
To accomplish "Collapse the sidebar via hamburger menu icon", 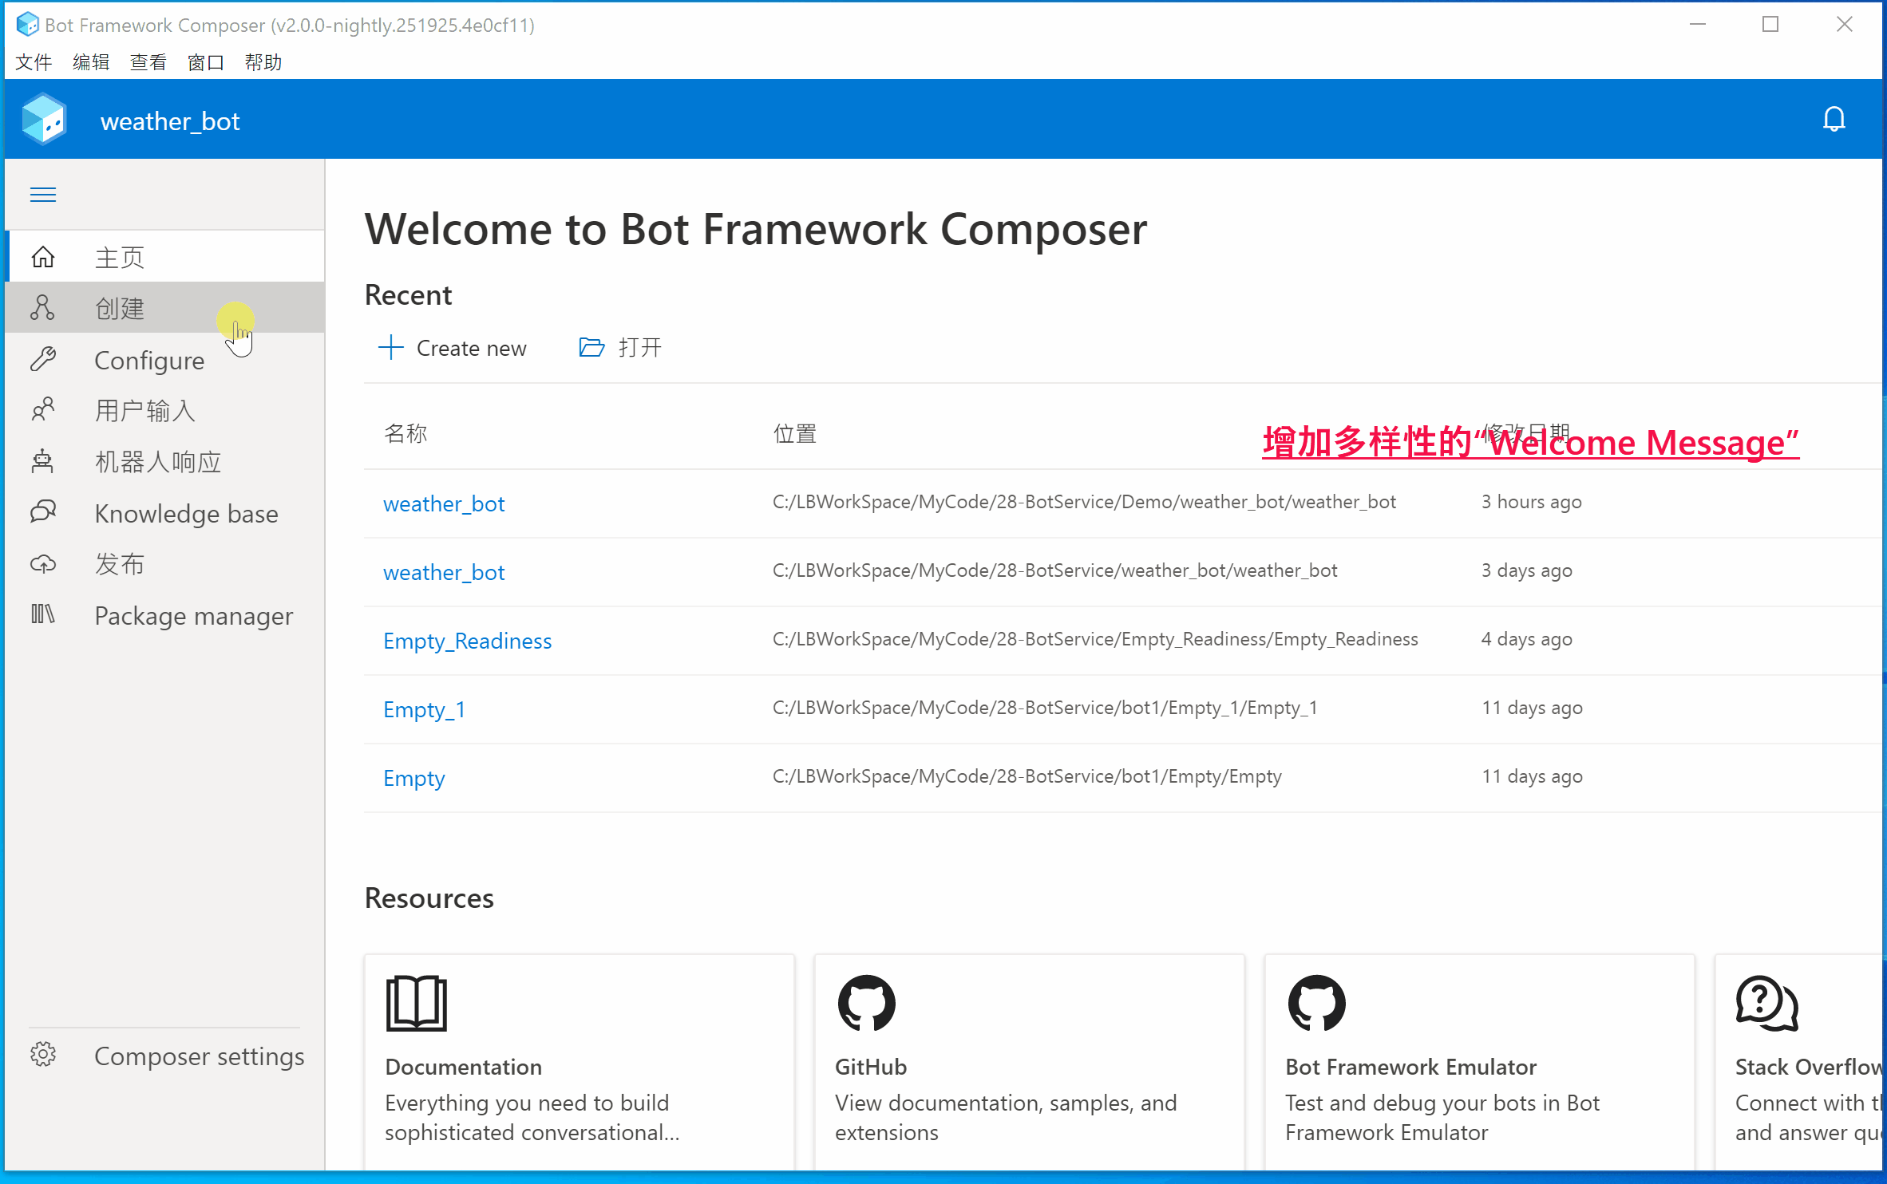I will coord(43,195).
